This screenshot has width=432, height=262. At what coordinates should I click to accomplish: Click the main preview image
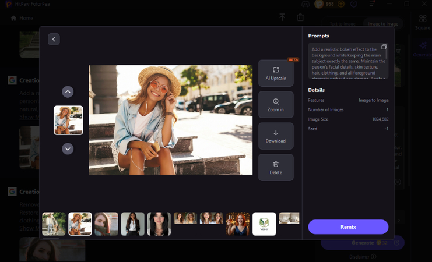point(171,120)
